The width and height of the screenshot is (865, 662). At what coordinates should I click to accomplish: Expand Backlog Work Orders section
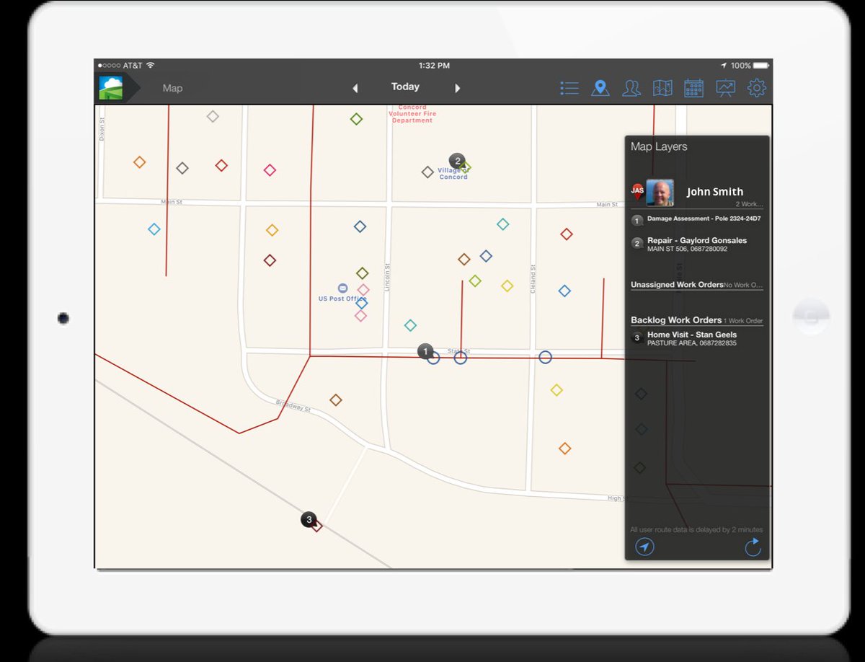(696, 320)
